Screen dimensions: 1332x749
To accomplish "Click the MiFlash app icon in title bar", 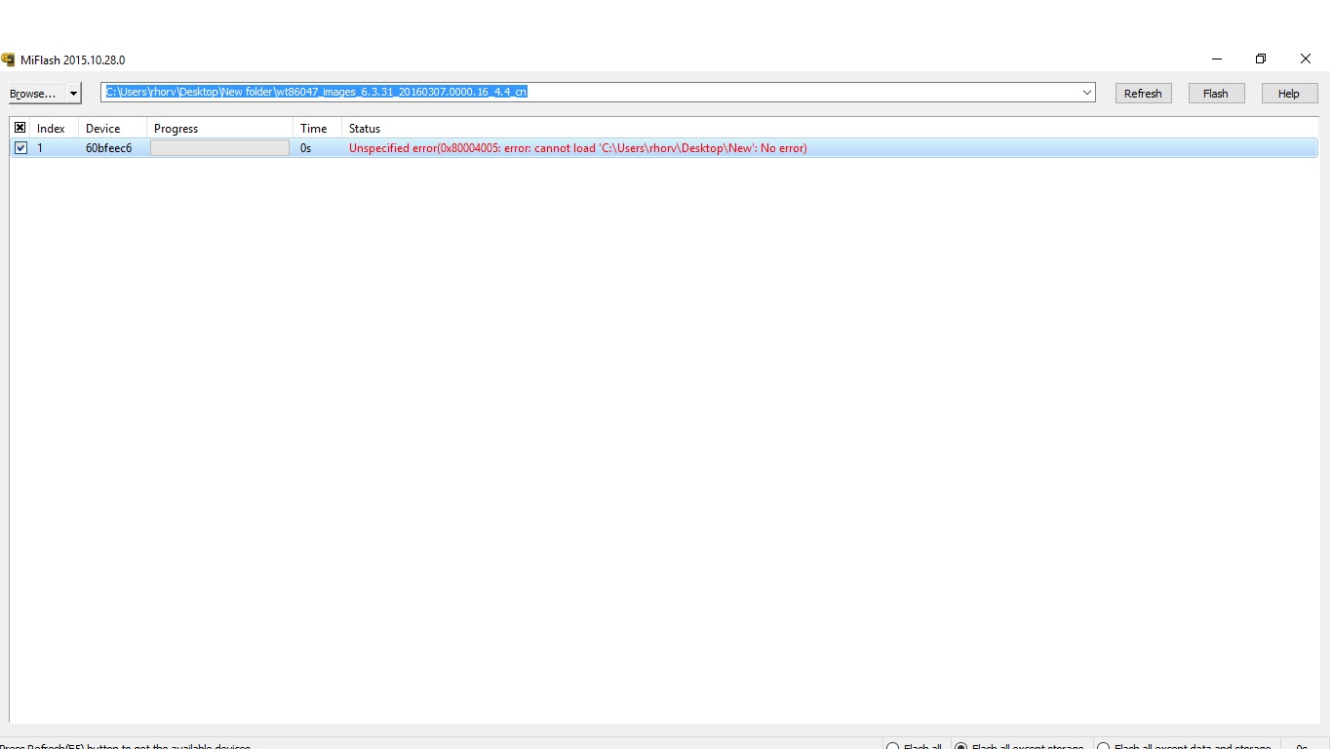I will 9,59.
